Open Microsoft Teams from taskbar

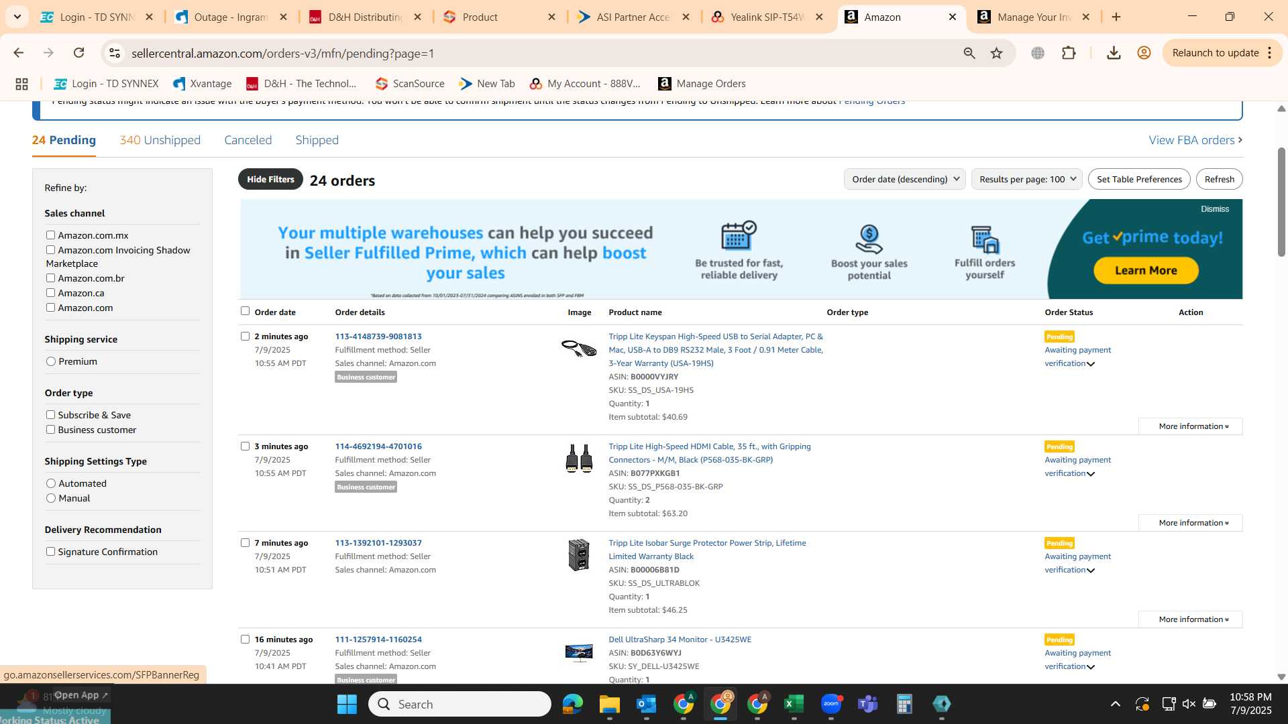pos(868,704)
